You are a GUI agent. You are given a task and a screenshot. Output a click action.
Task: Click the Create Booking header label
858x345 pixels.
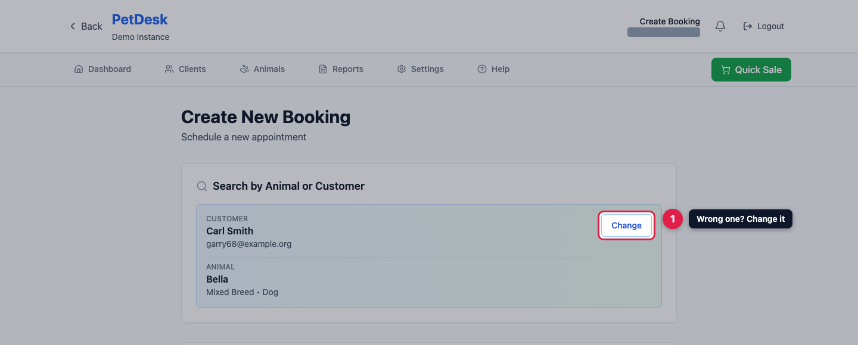click(670, 21)
